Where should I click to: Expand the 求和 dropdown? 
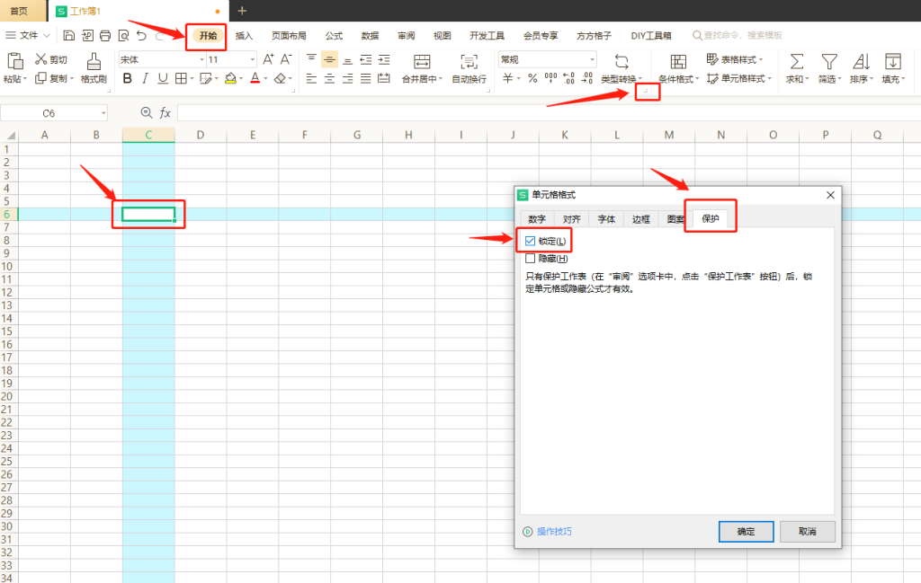pyautogui.click(x=807, y=79)
